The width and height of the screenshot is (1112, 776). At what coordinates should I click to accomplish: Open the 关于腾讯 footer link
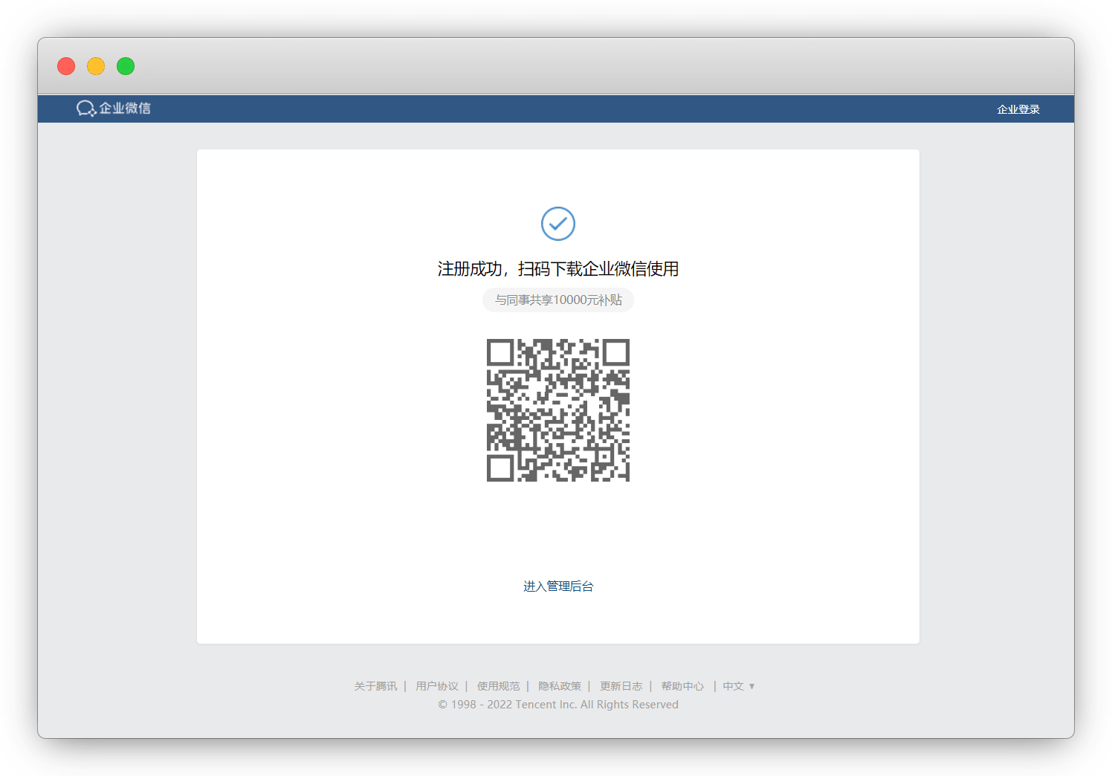click(x=375, y=686)
